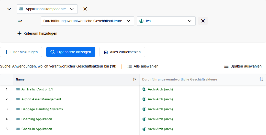Image resolution: width=266 pixels, height=135 pixels.
Task: Click the trash icon on Alles zurücksetzen
Action: tap(106, 52)
